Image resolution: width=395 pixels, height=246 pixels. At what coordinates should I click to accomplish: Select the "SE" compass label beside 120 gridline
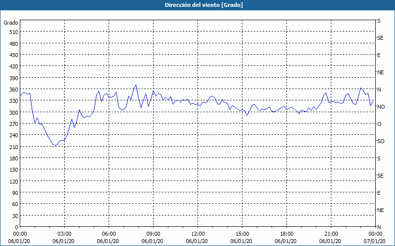point(380,176)
